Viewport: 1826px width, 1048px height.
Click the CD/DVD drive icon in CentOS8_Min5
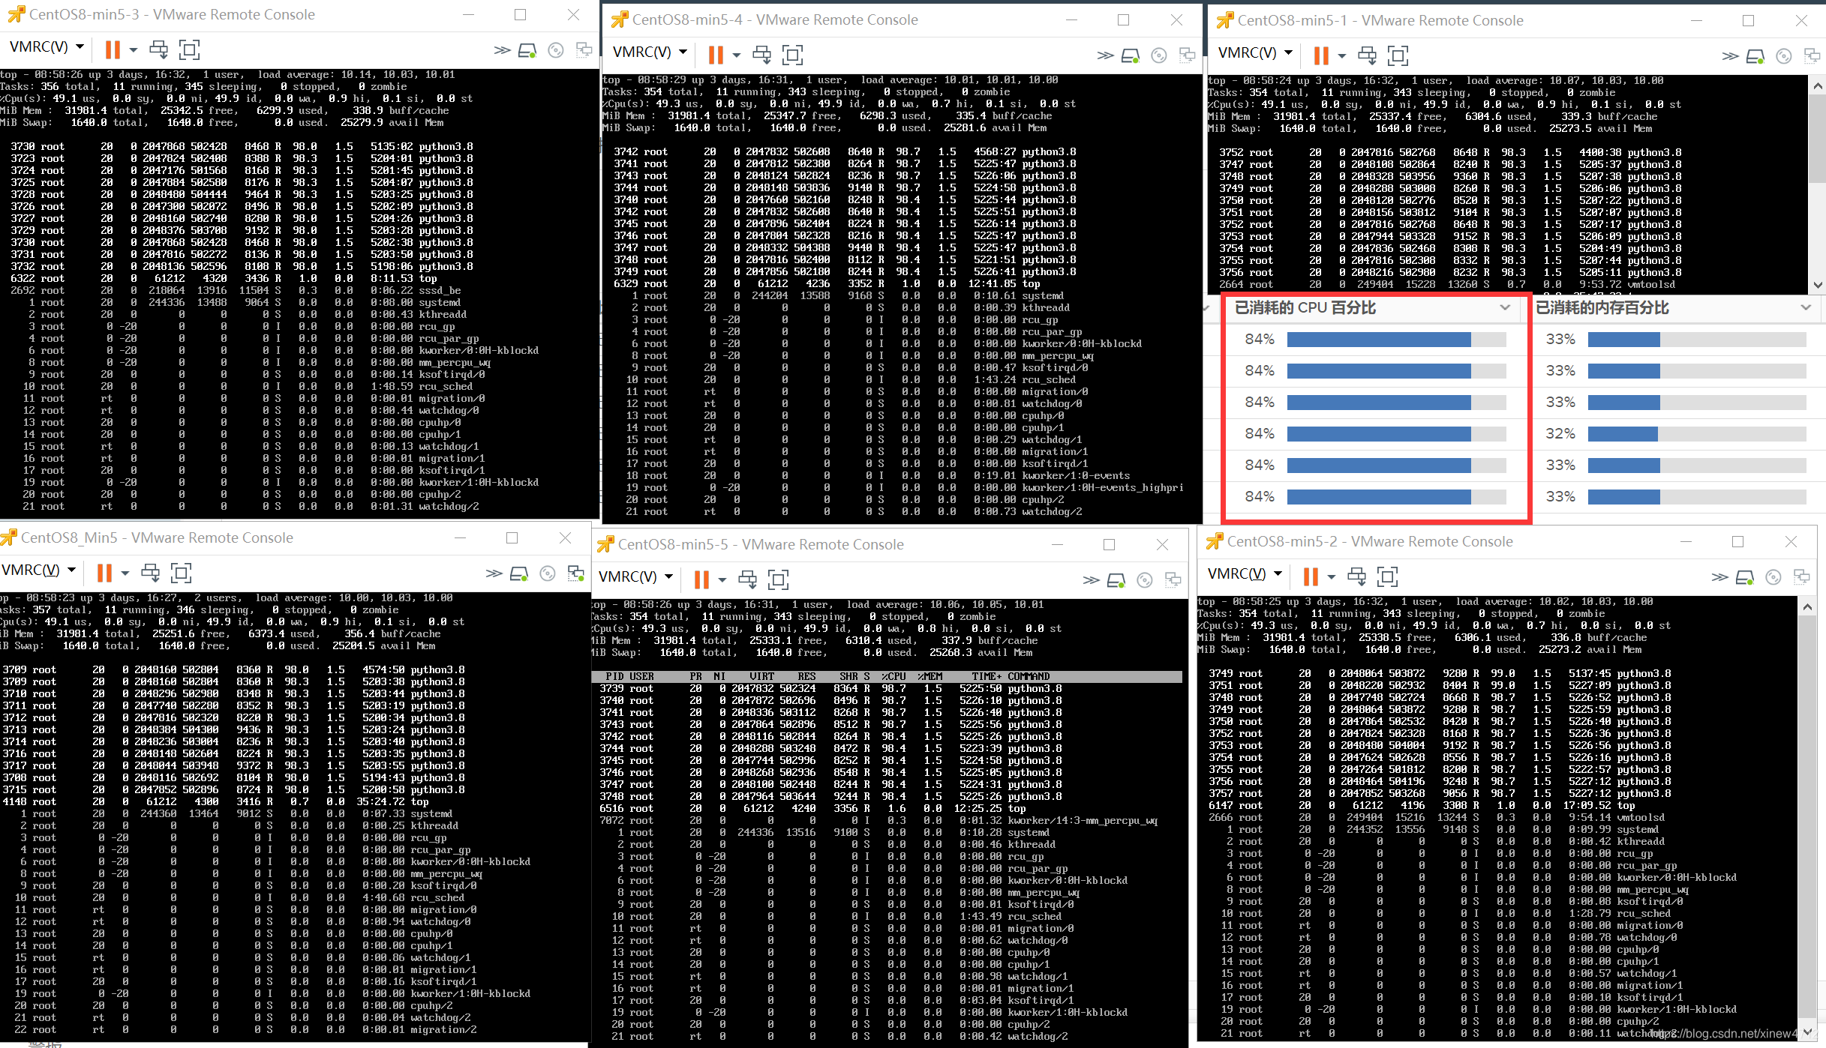(x=548, y=574)
